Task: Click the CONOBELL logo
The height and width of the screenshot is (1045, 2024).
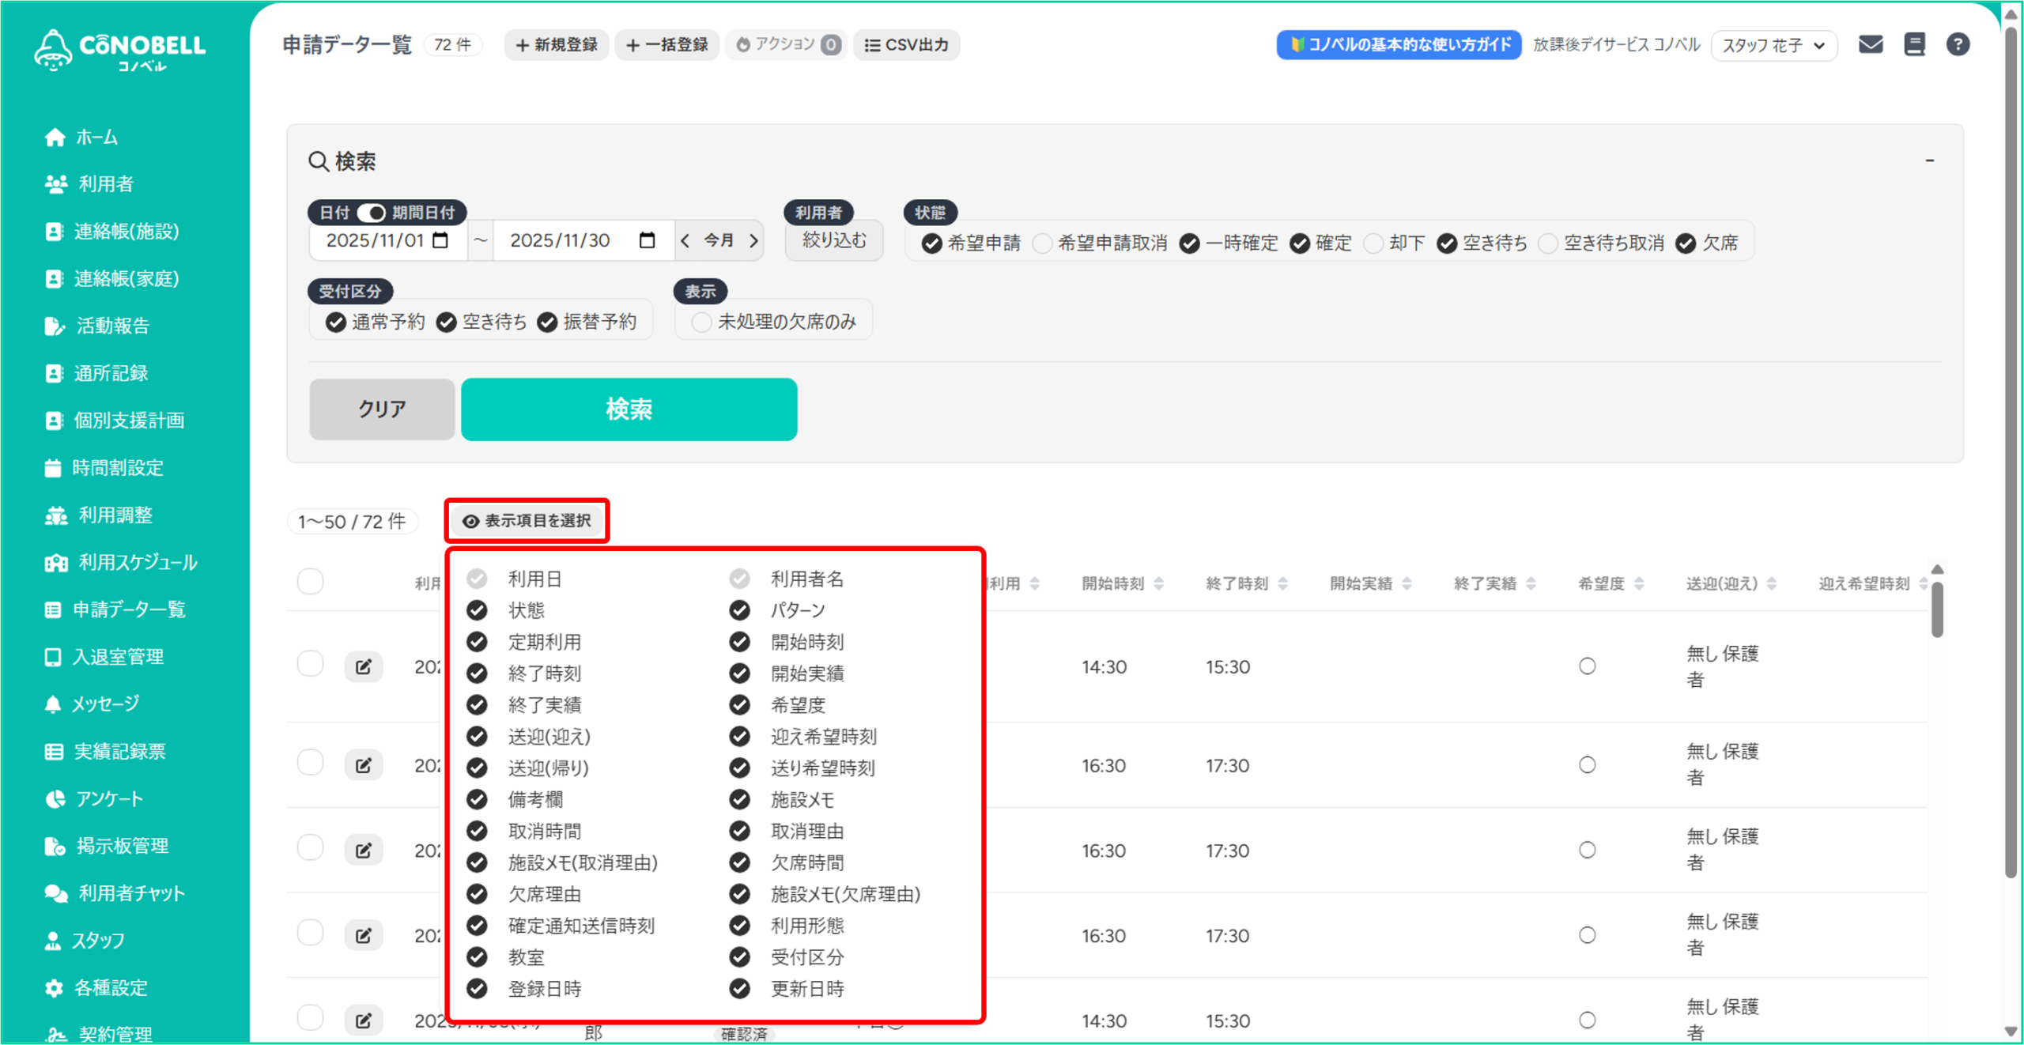Action: click(x=120, y=50)
